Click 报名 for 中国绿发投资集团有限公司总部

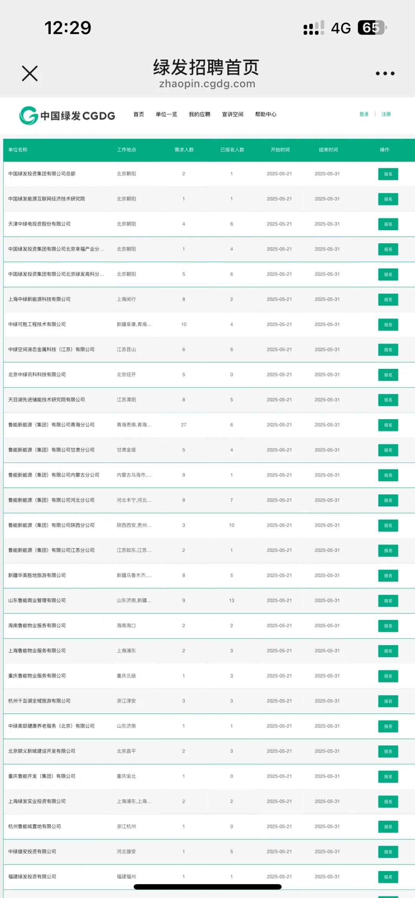point(388,174)
